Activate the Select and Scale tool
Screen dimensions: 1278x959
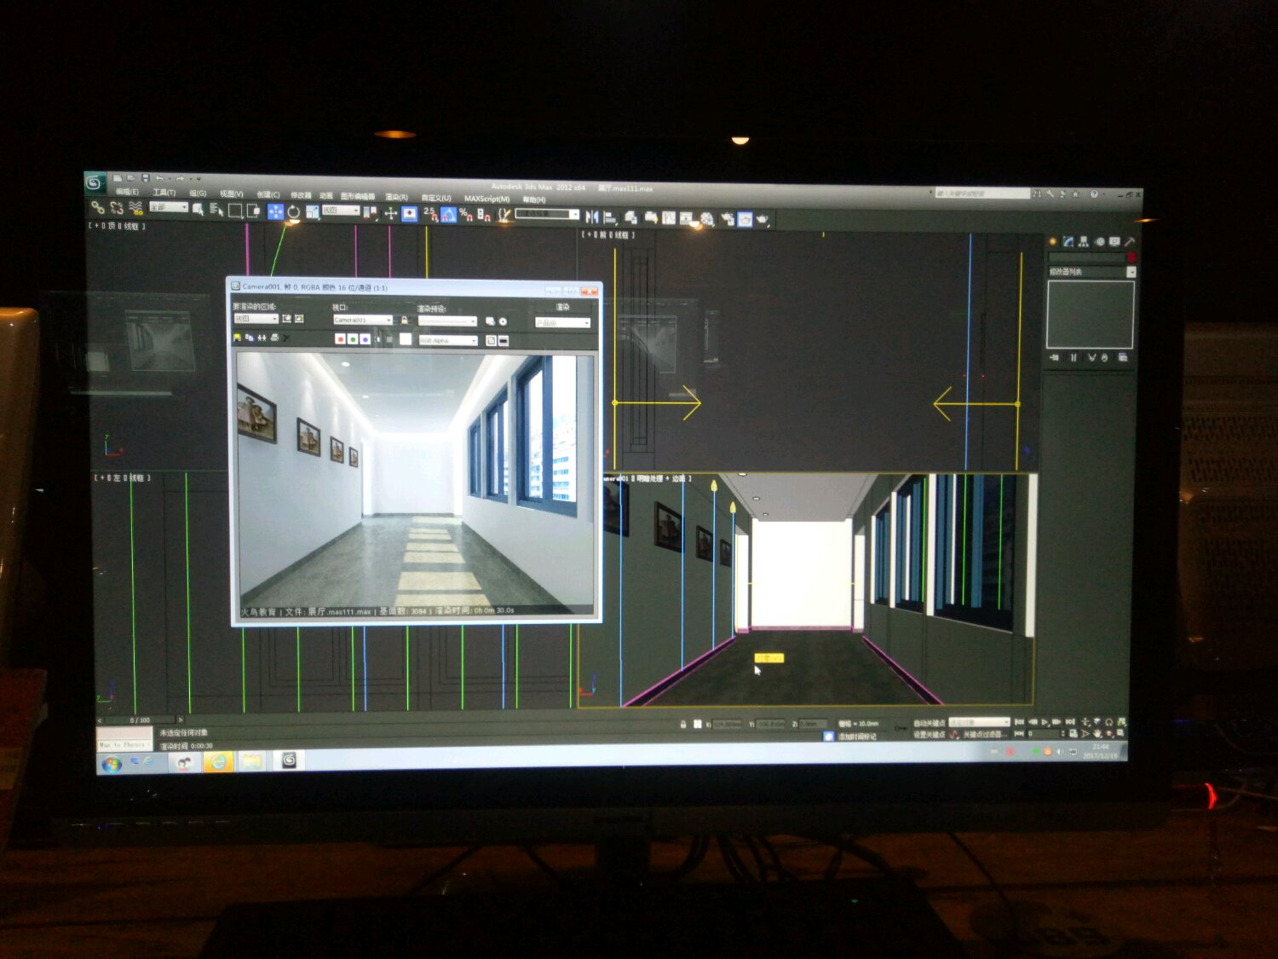pyautogui.click(x=312, y=211)
